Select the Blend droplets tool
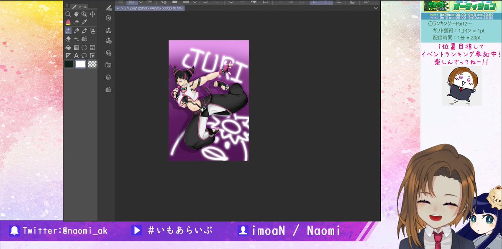The image size is (502, 249). coord(84,39)
